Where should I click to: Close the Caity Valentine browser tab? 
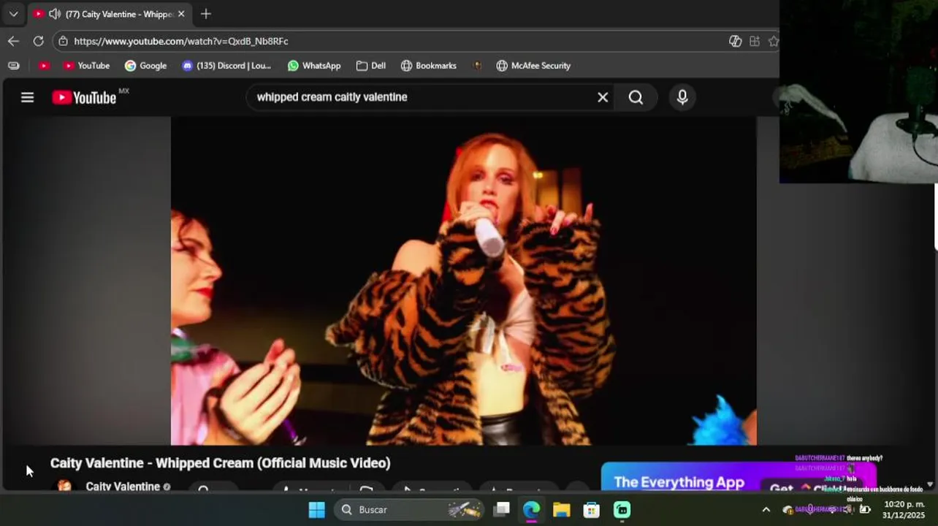[x=181, y=14]
